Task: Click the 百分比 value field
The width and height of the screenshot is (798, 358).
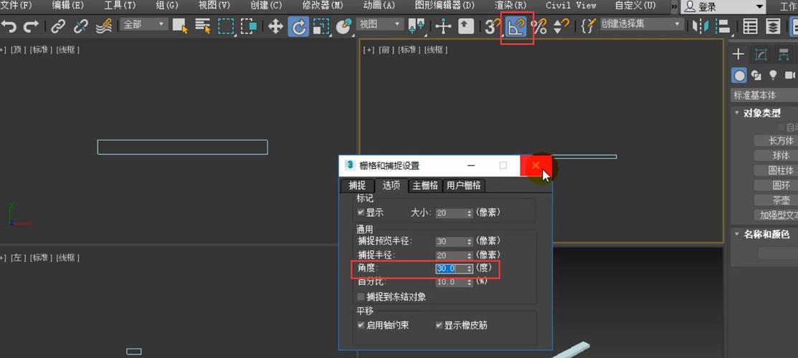Action: pyautogui.click(x=450, y=282)
